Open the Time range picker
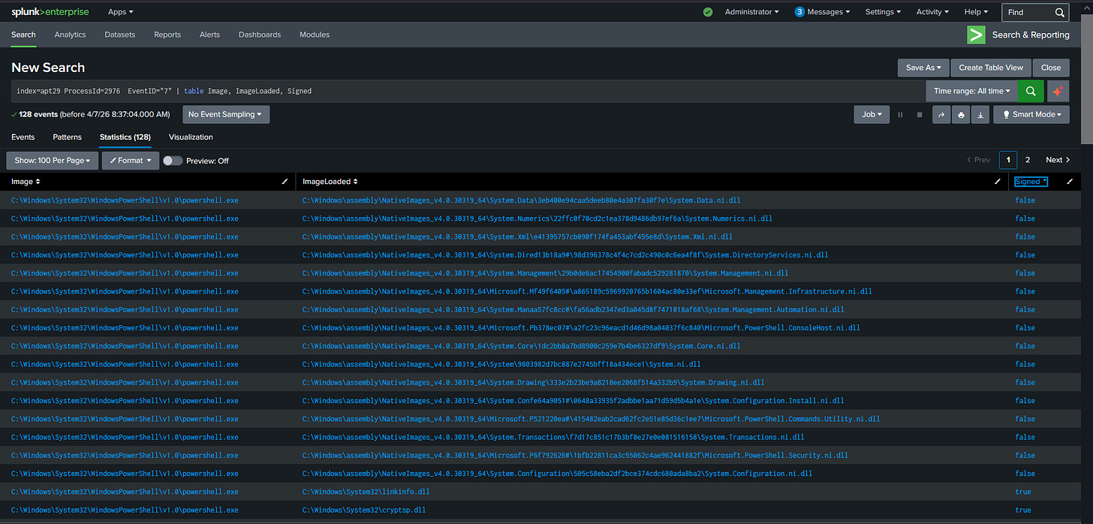This screenshot has width=1093, height=524. click(x=971, y=91)
